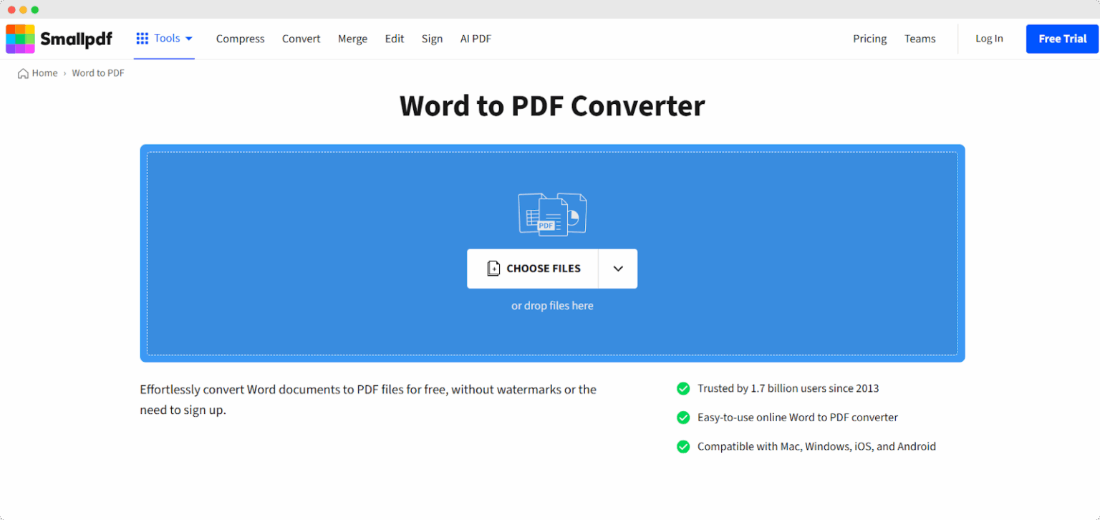Image resolution: width=1100 pixels, height=520 pixels.
Task: Click the Home breadcrumb house icon
Action: tap(21, 73)
